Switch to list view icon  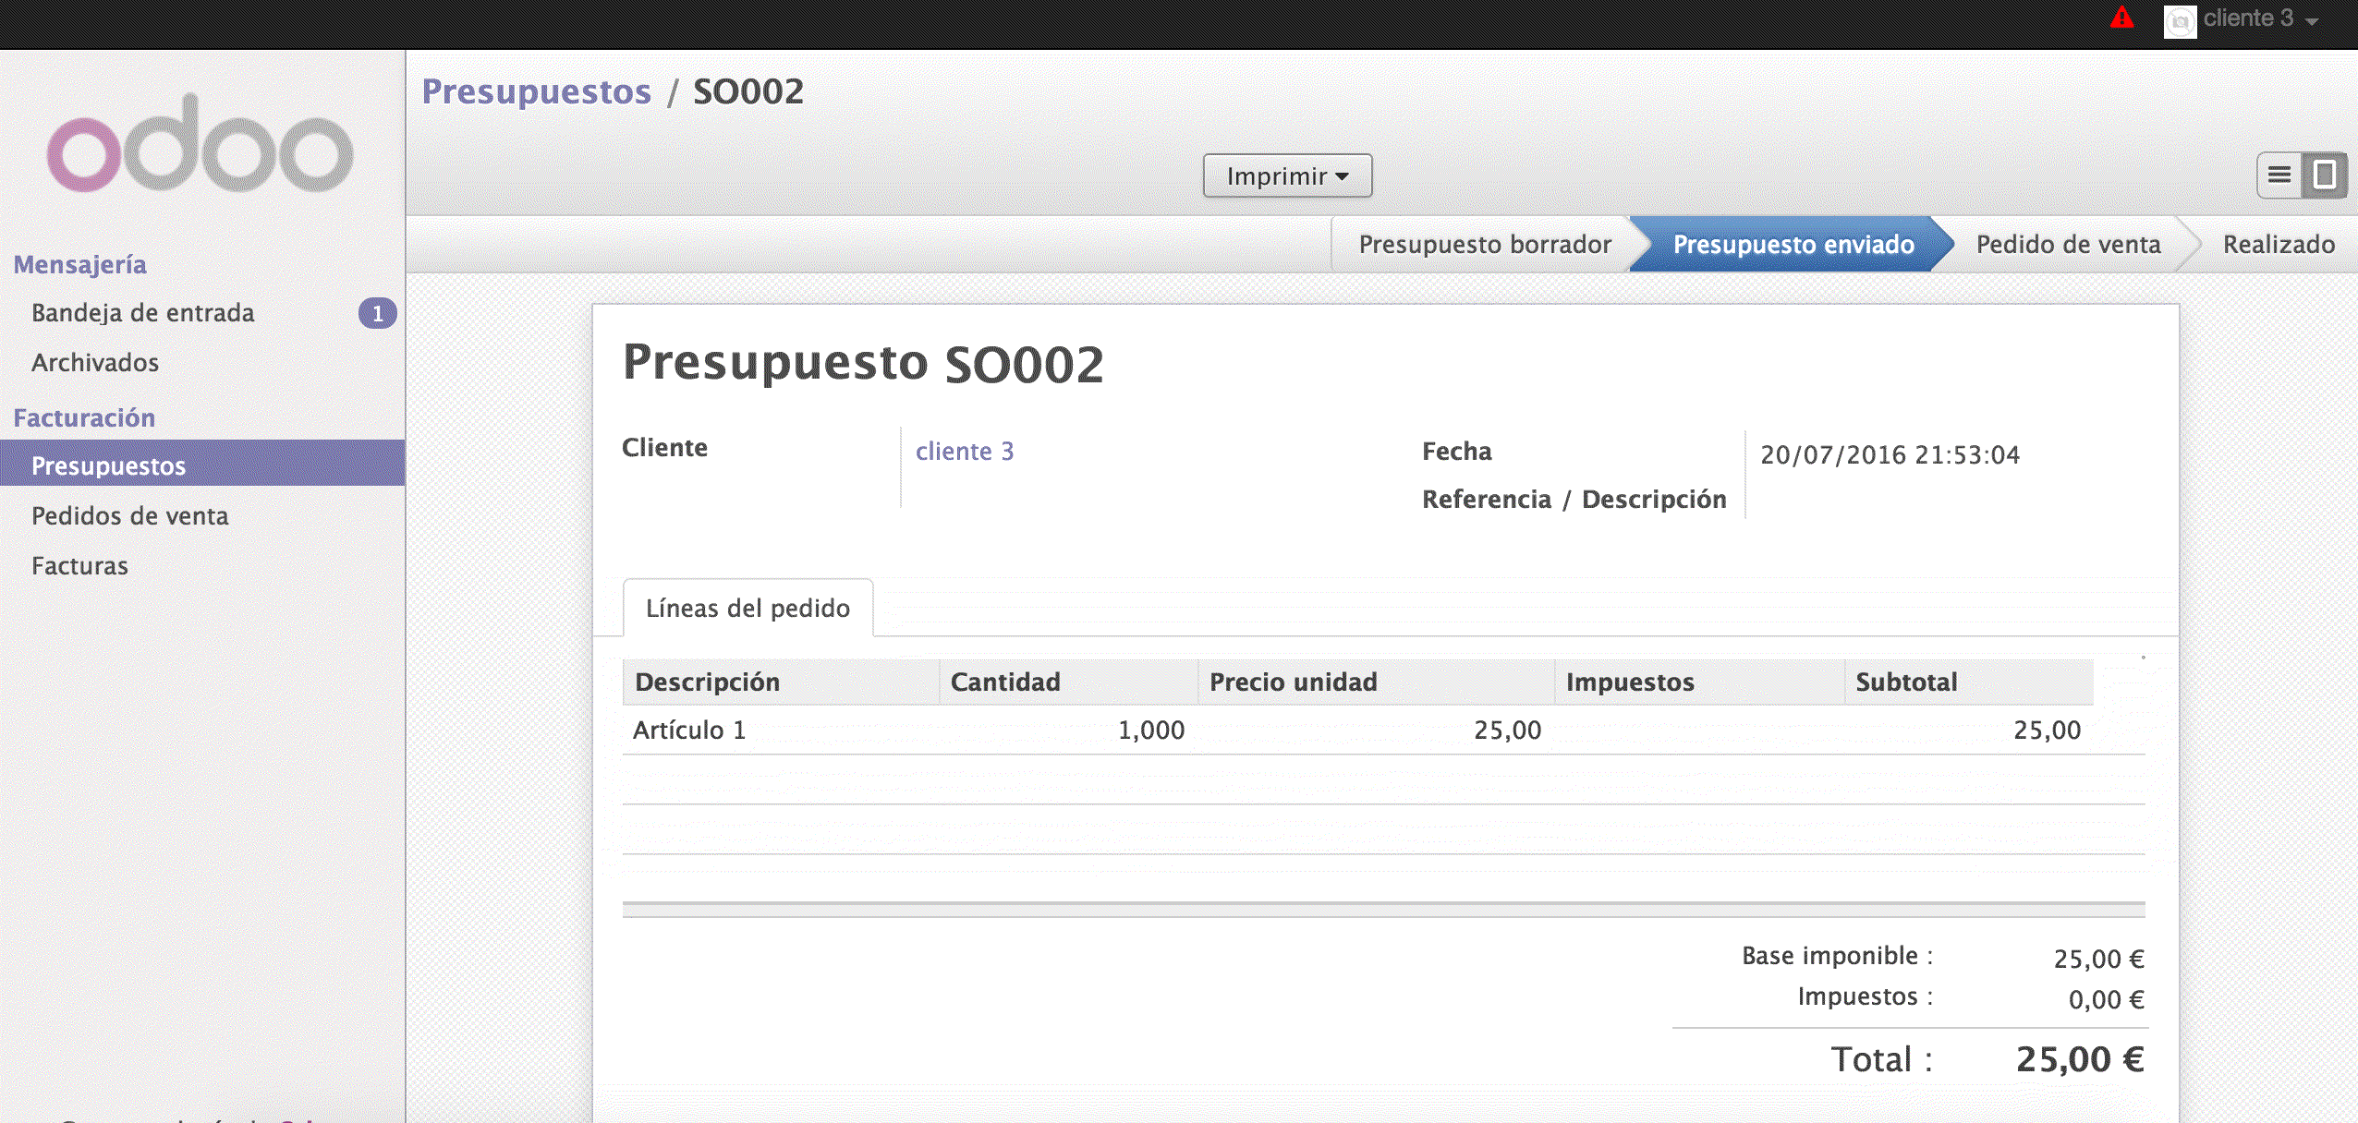(2279, 175)
